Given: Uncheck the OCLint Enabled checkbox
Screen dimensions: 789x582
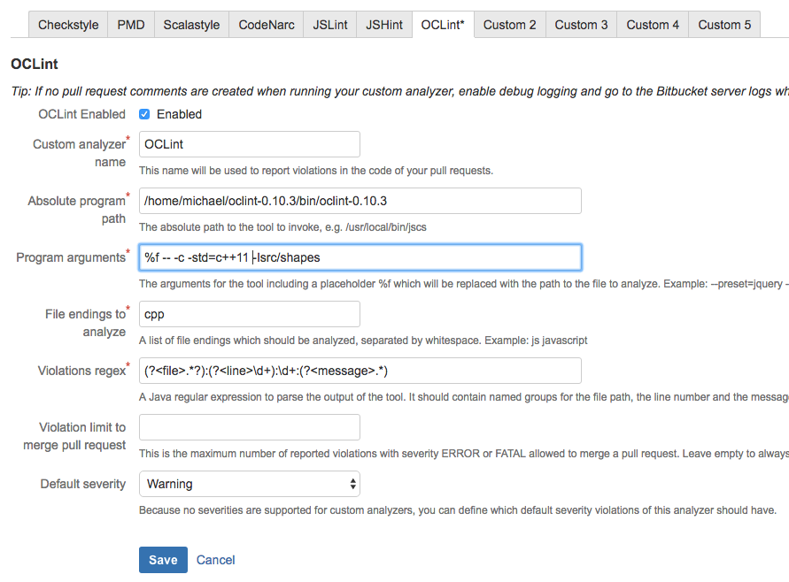Looking at the screenshot, I should (x=144, y=114).
